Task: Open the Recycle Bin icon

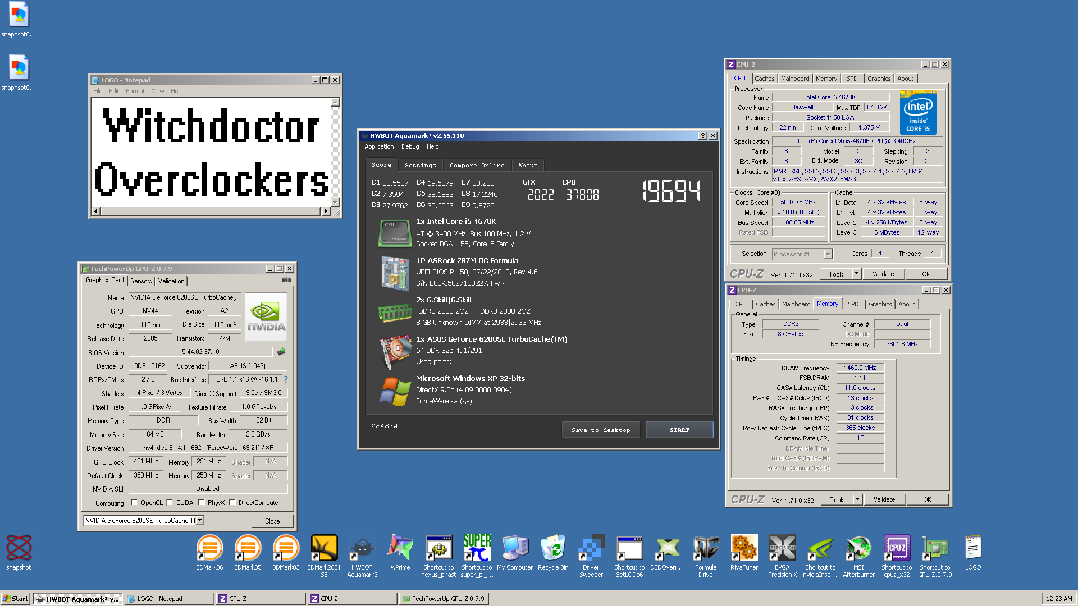Action: pos(553,553)
